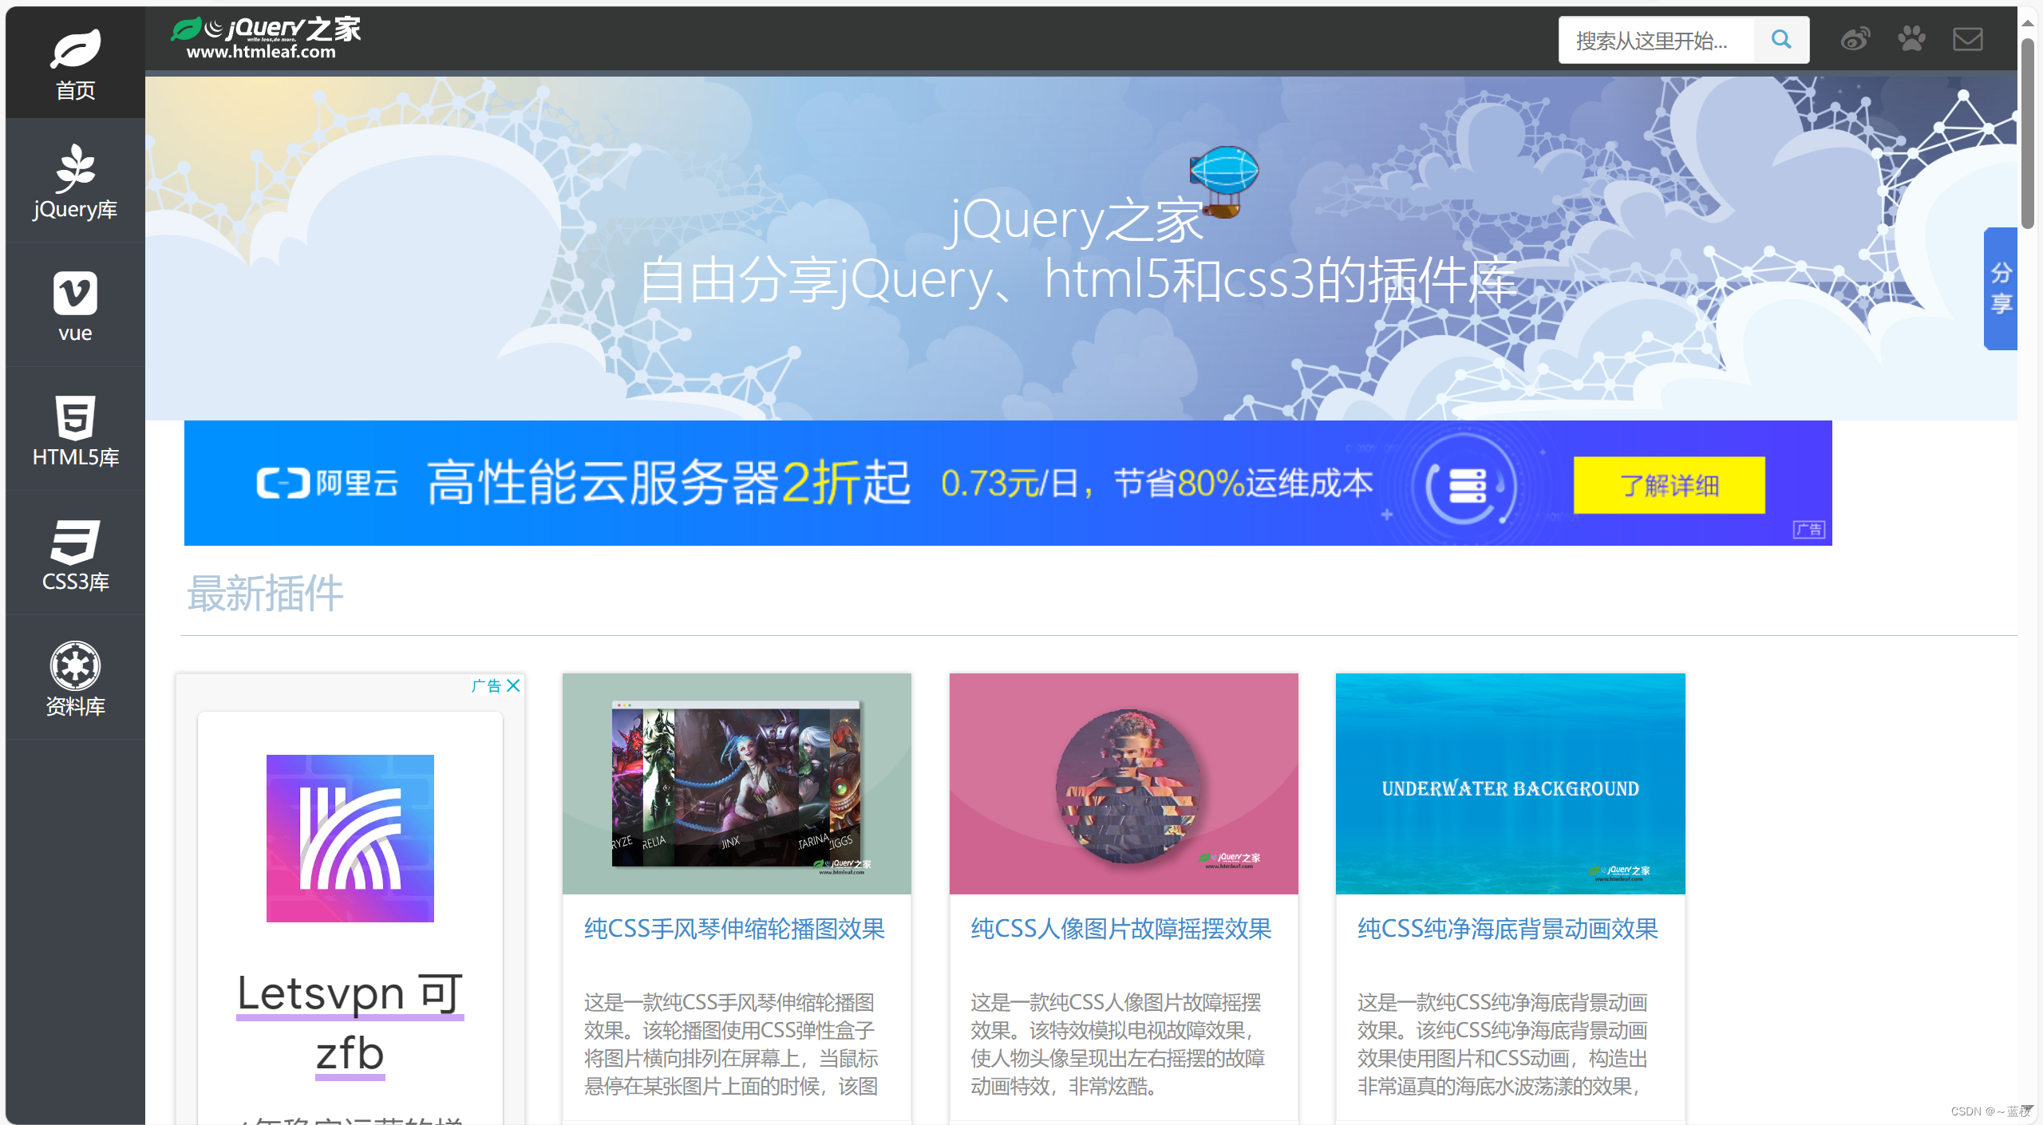Open 纯CSS人像图片故障摇摆效果 title link

(x=1121, y=929)
